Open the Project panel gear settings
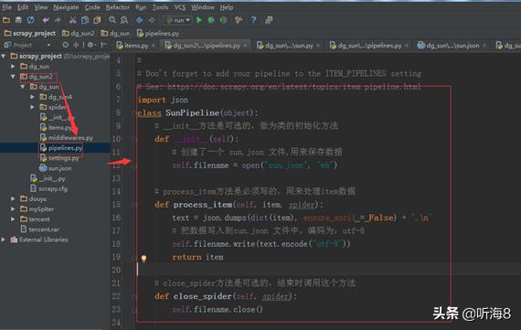The image size is (521, 330). (91, 45)
